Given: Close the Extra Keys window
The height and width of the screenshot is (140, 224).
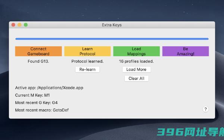Looking at the screenshot, I should pos(13,25).
